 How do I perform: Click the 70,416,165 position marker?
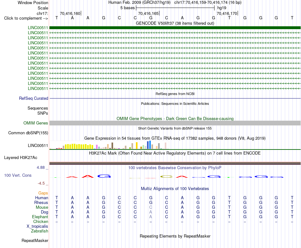point(149,13)
